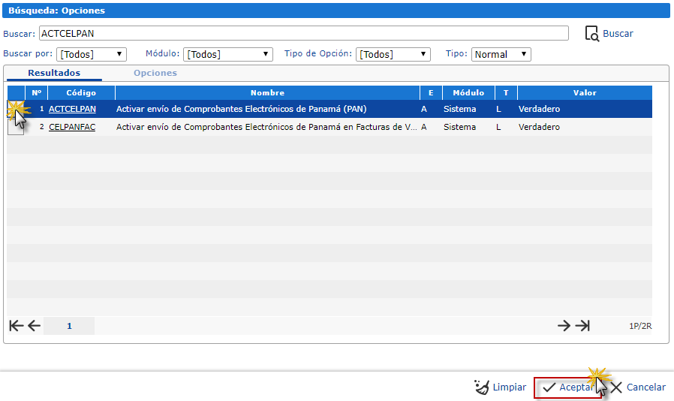Switch to the Resultados tab
Image resolution: width=674 pixels, height=401 pixels.
pos(54,73)
